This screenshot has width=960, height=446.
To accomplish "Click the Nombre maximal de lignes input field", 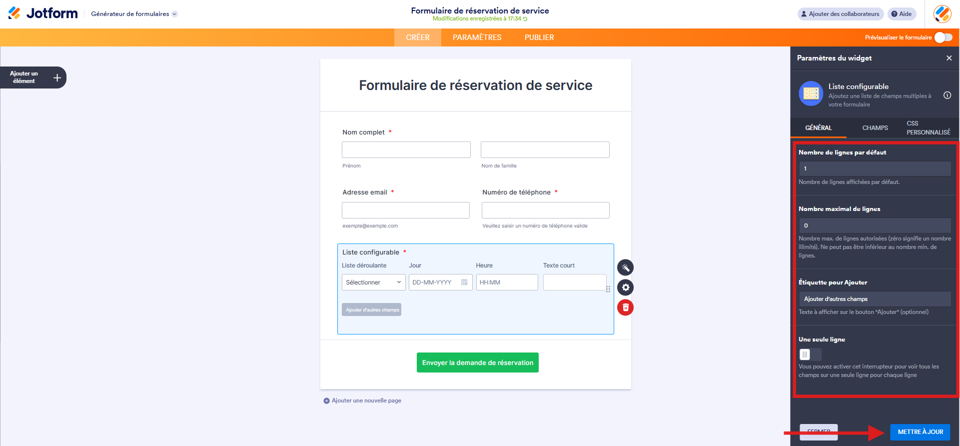I will tap(875, 225).
